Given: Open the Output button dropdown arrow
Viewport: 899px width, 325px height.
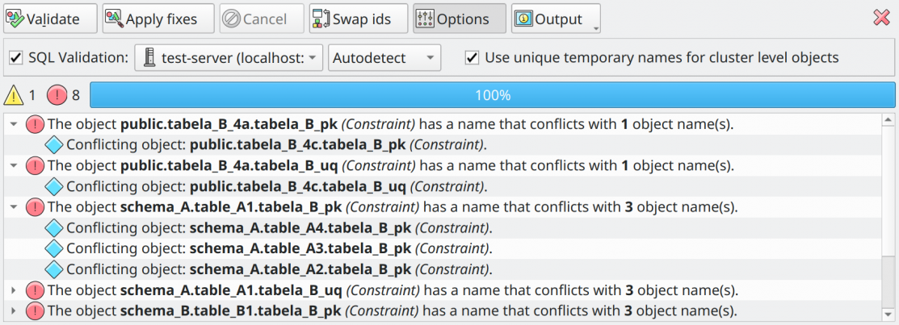Looking at the screenshot, I should pyautogui.click(x=596, y=28).
